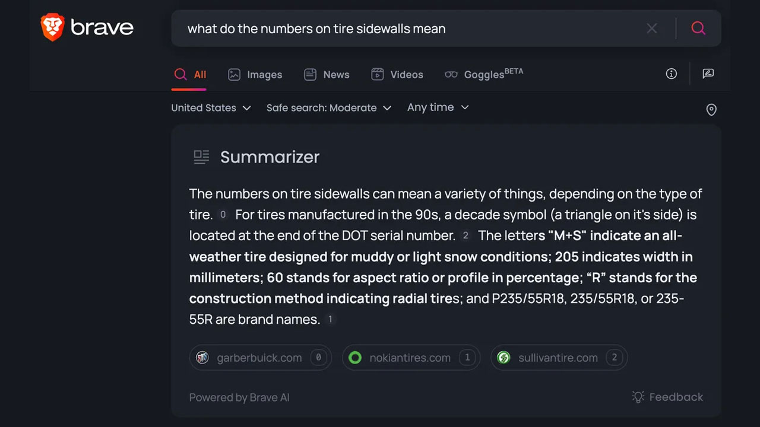The height and width of the screenshot is (427, 760).
Task: Switch to the News tab
Action: click(x=327, y=75)
